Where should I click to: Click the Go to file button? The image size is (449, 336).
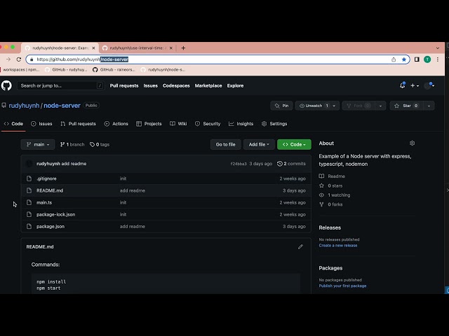(226, 145)
